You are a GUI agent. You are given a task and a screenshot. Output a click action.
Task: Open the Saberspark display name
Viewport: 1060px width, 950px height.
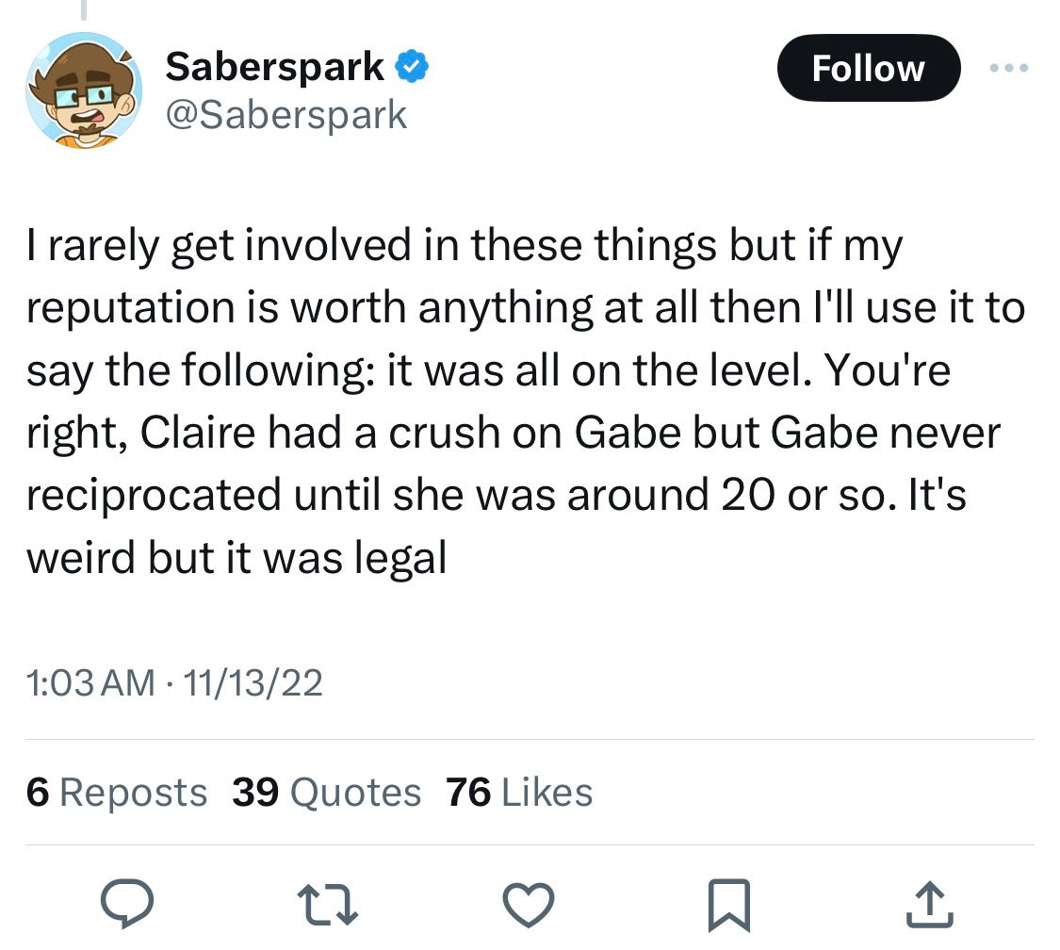coord(274,67)
